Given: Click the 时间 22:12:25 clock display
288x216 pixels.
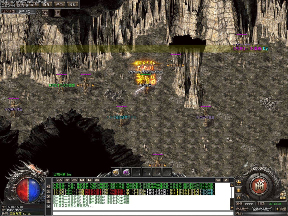Looking at the screenshot, I should point(272,204).
